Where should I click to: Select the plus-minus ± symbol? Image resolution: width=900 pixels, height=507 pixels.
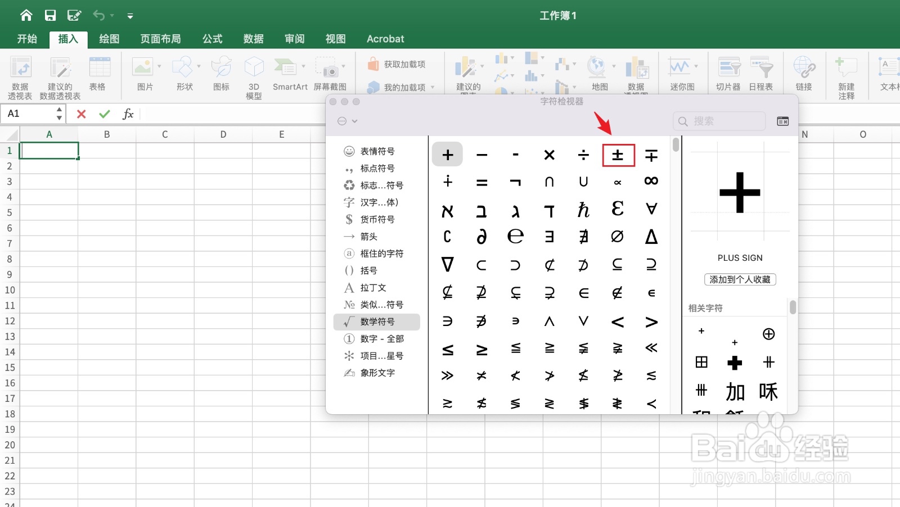pos(618,155)
